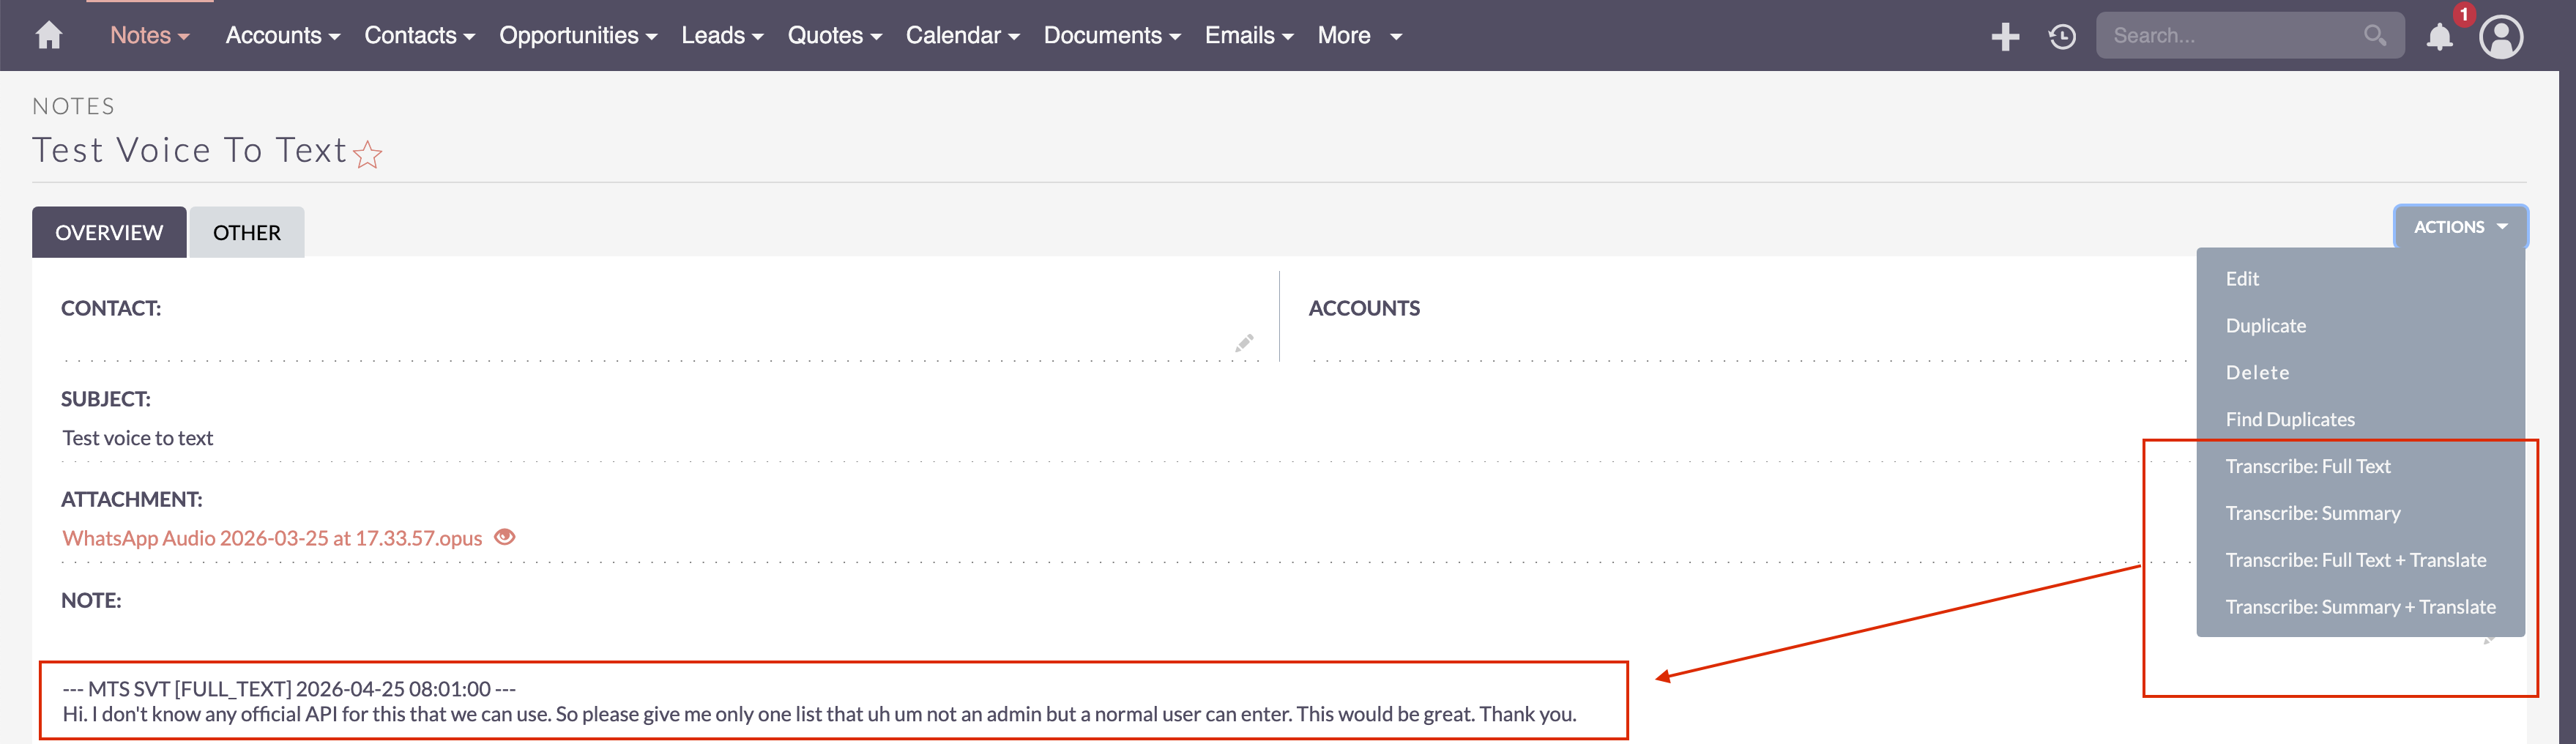Click Edit in the Actions menu
This screenshot has height=744, width=2576.
click(x=2243, y=278)
